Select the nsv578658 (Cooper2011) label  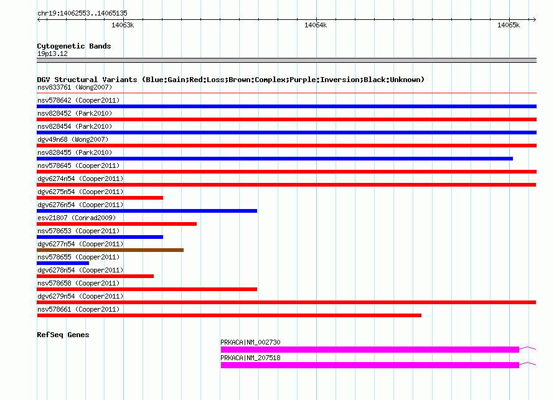(78, 283)
